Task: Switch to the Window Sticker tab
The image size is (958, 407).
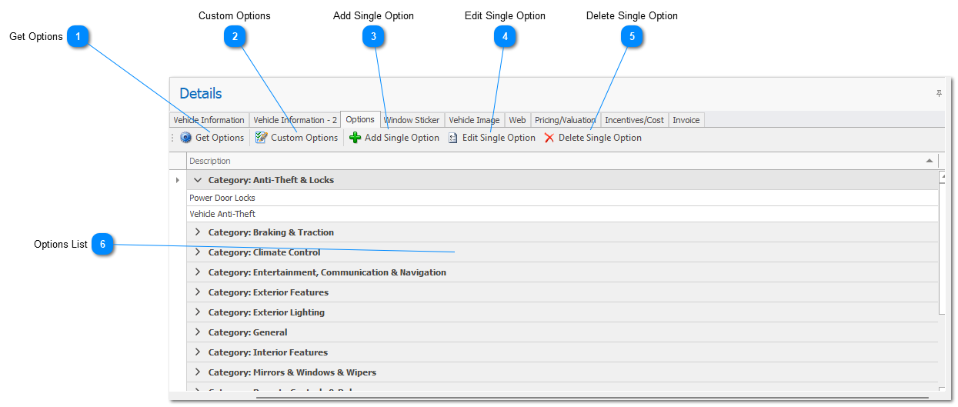Action: point(412,120)
